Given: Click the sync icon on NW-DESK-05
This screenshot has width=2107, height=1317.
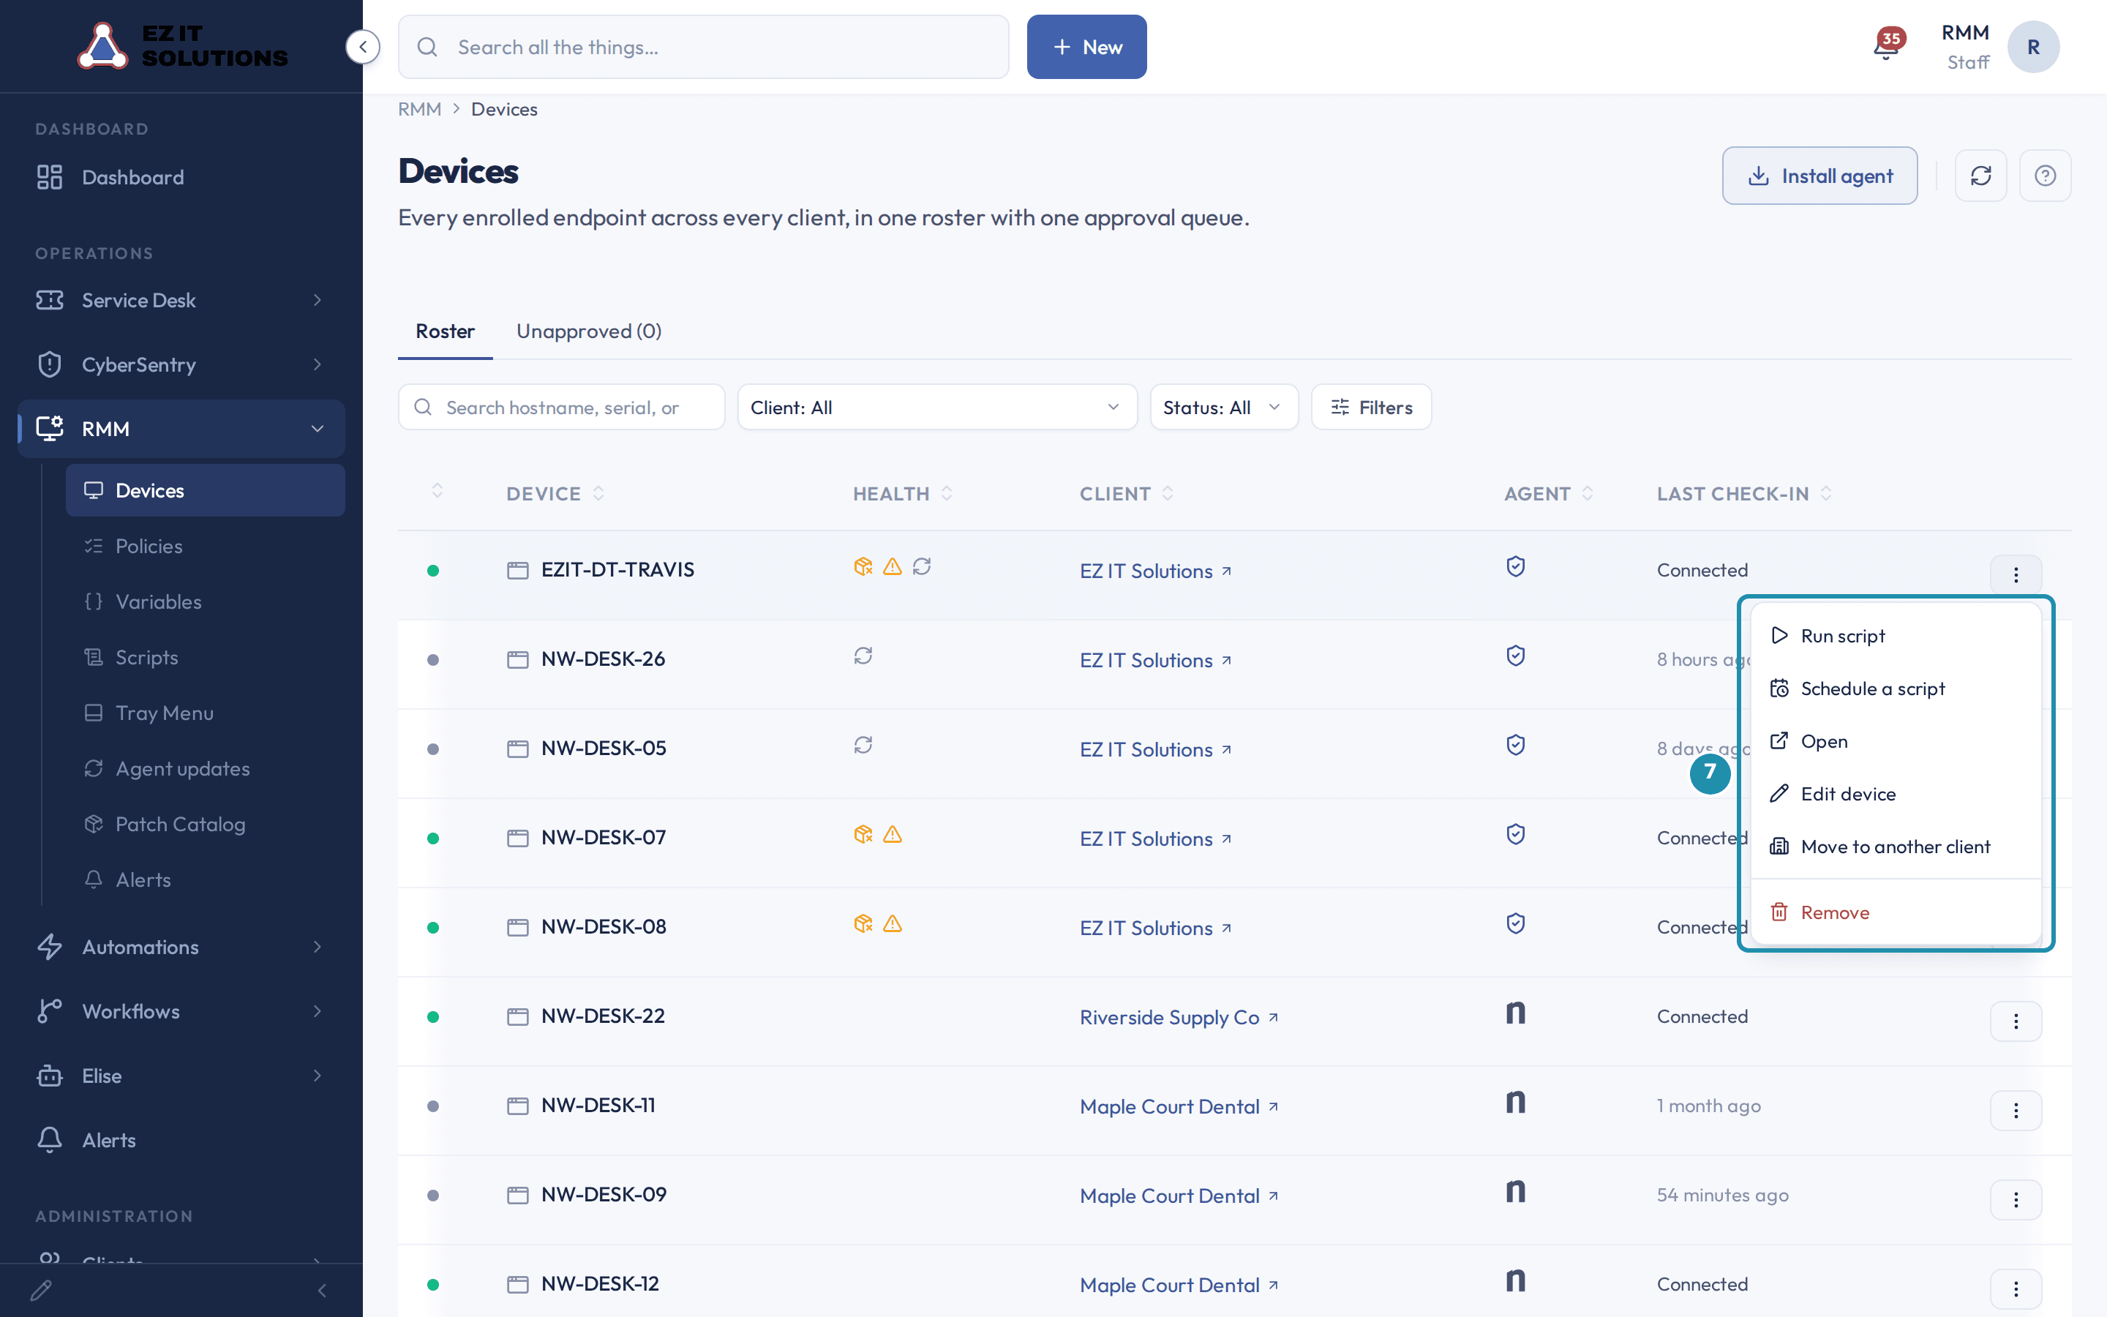Looking at the screenshot, I should [x=863, y=745].
